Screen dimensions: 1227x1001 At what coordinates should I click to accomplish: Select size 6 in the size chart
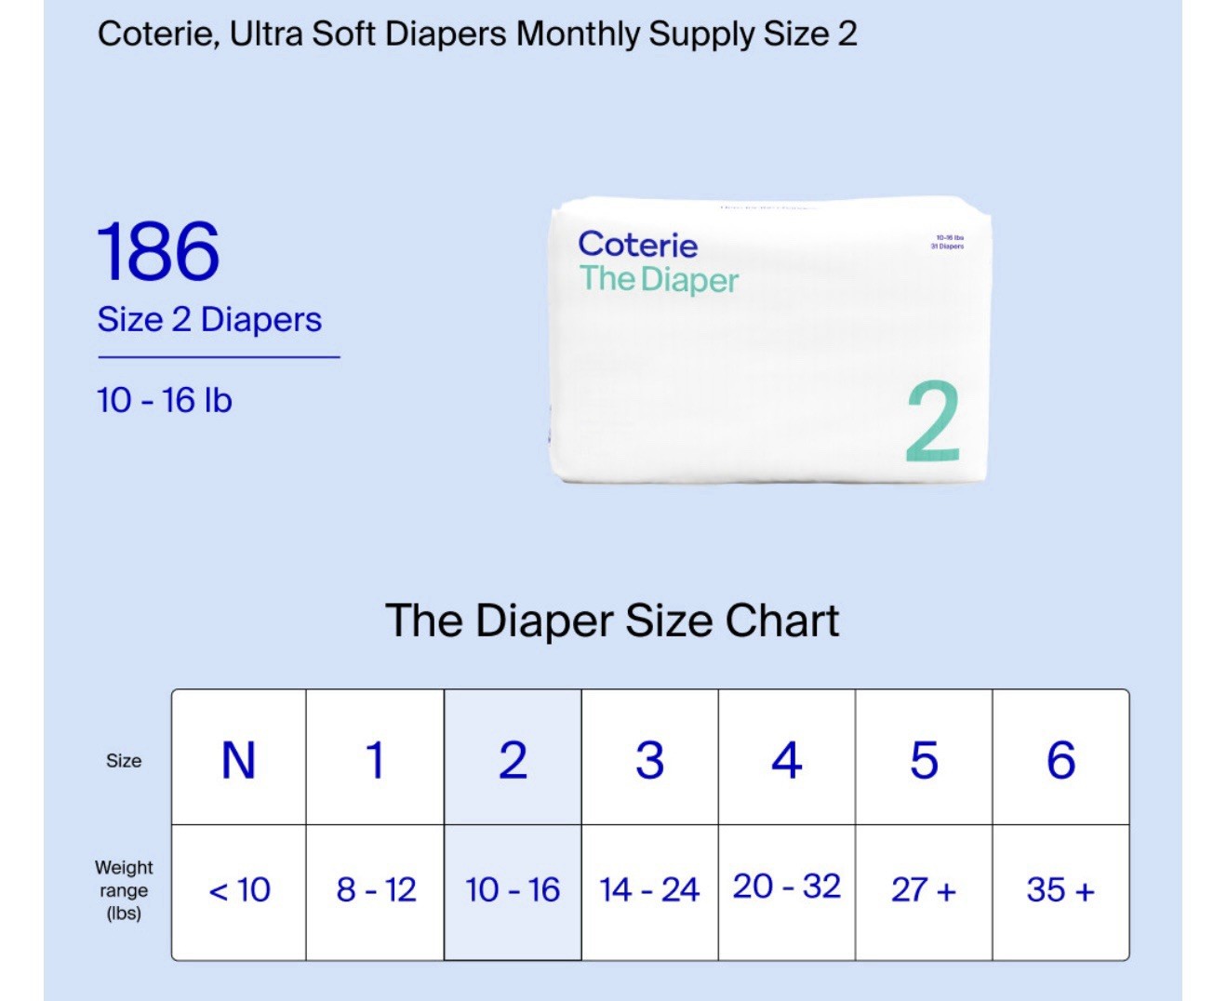tap(1060, 759)
